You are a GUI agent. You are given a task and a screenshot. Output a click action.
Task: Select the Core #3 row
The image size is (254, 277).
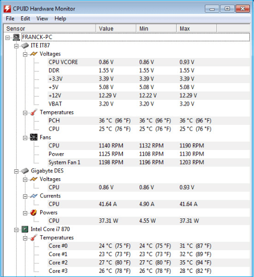(x=148, y=271)
